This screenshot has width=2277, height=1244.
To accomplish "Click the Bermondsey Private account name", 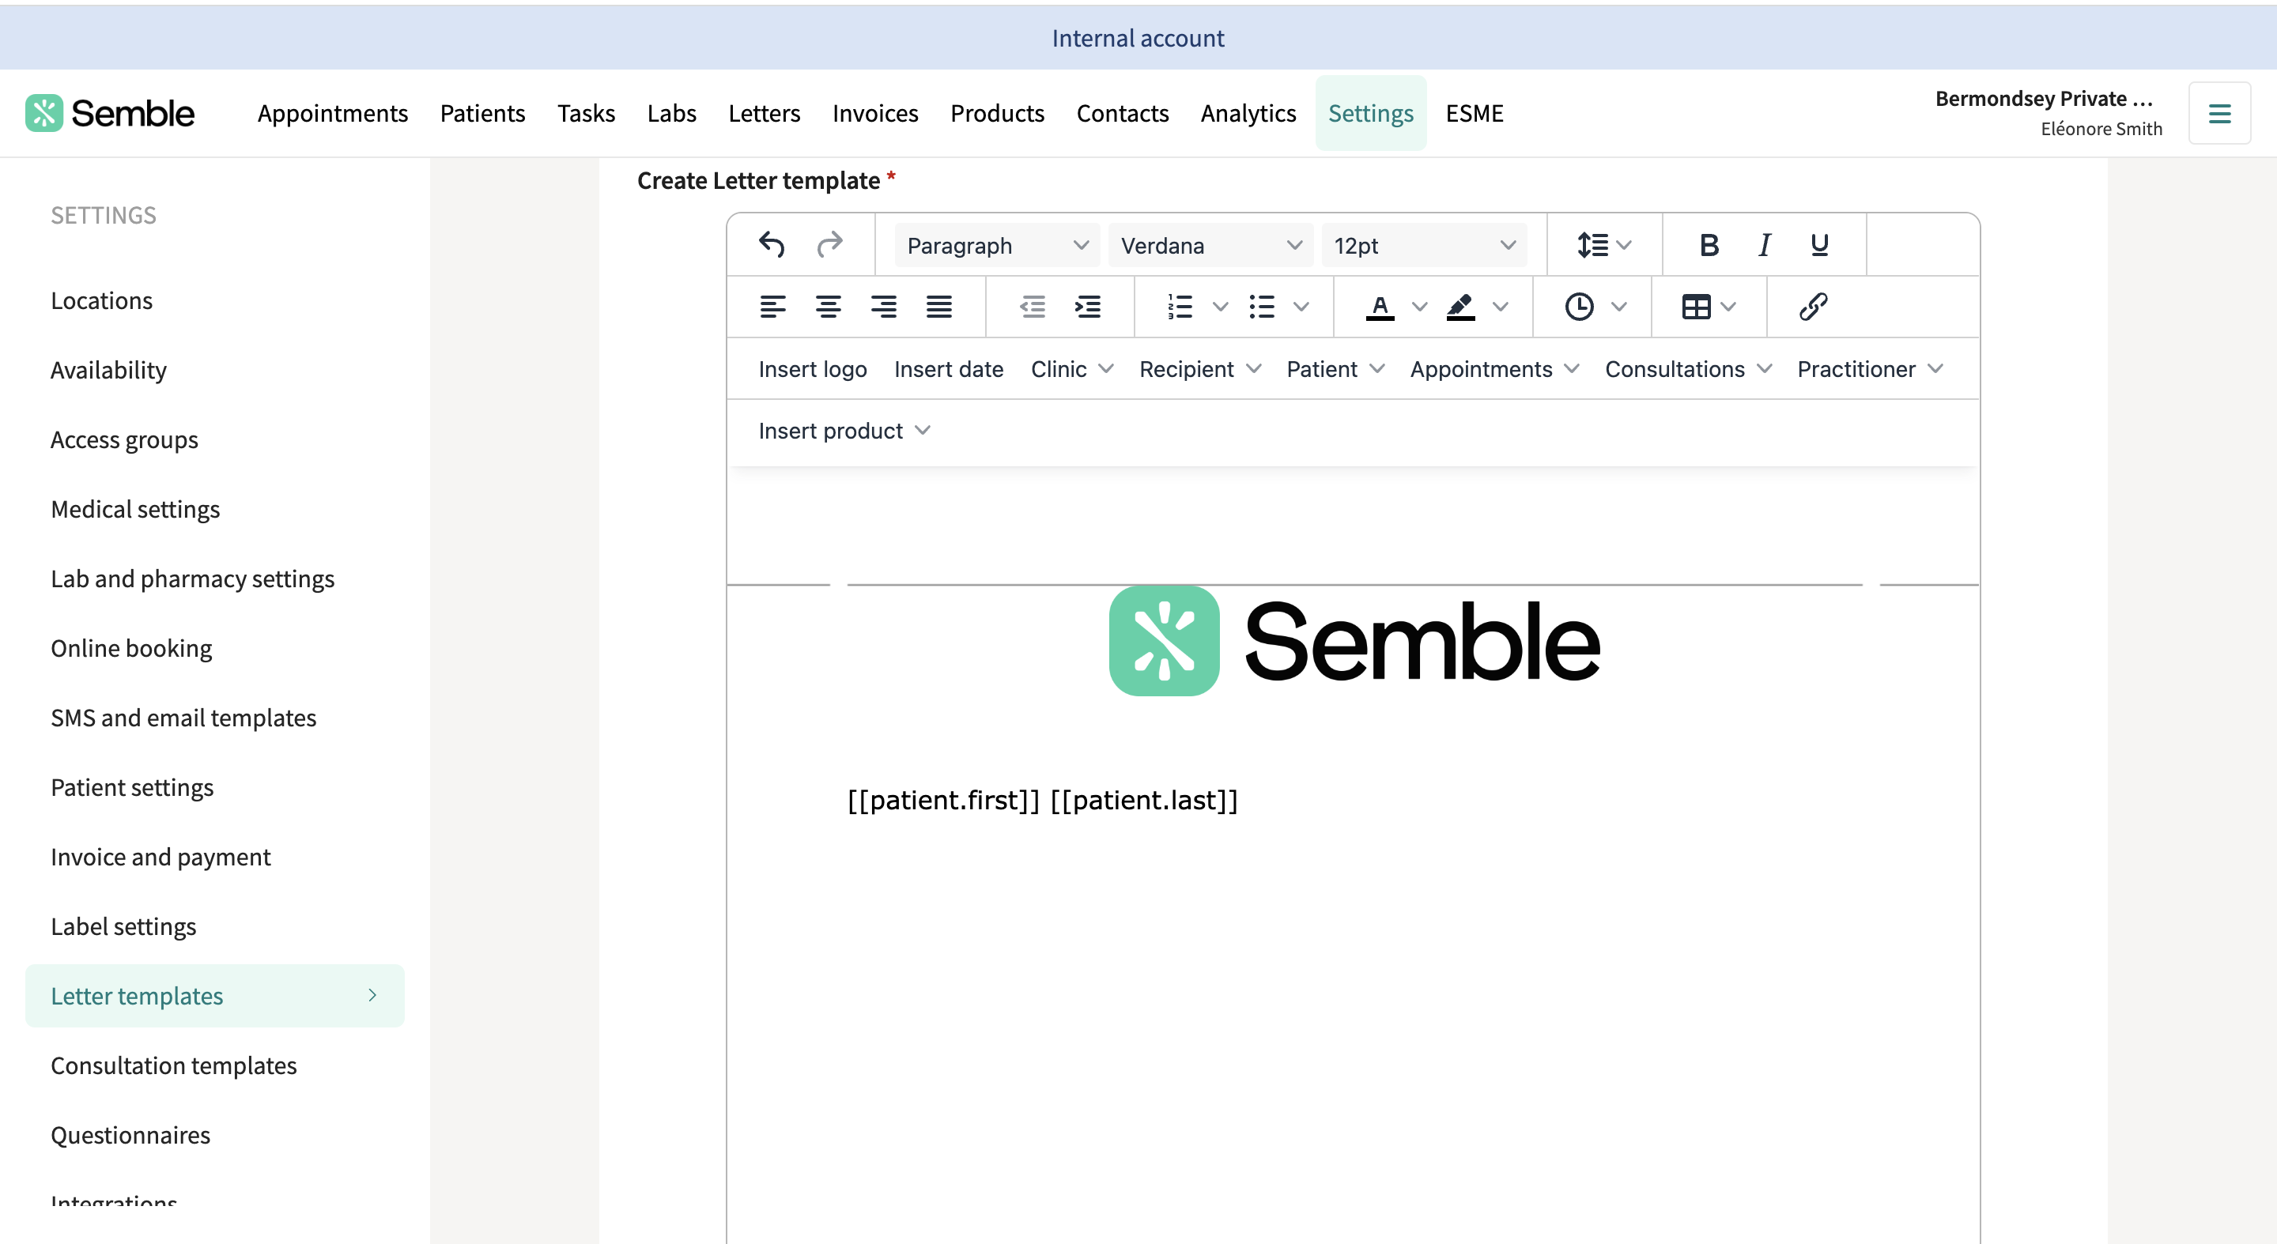I will (x=2044, y=98).
